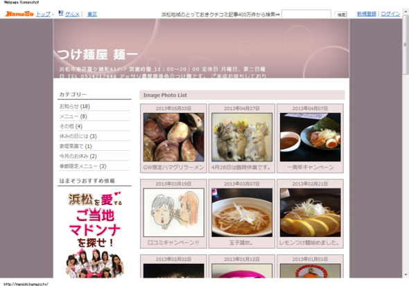Click the 検索 search button
The height and width of the screenshot is (286, 409).
341,15
